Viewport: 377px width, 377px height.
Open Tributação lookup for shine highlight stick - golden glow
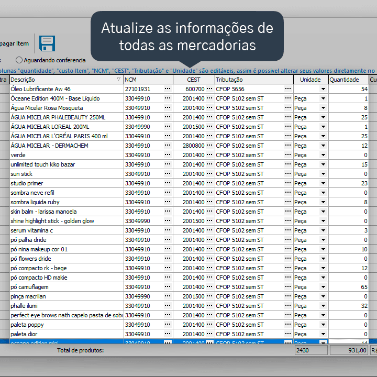(x=288, y=221)
